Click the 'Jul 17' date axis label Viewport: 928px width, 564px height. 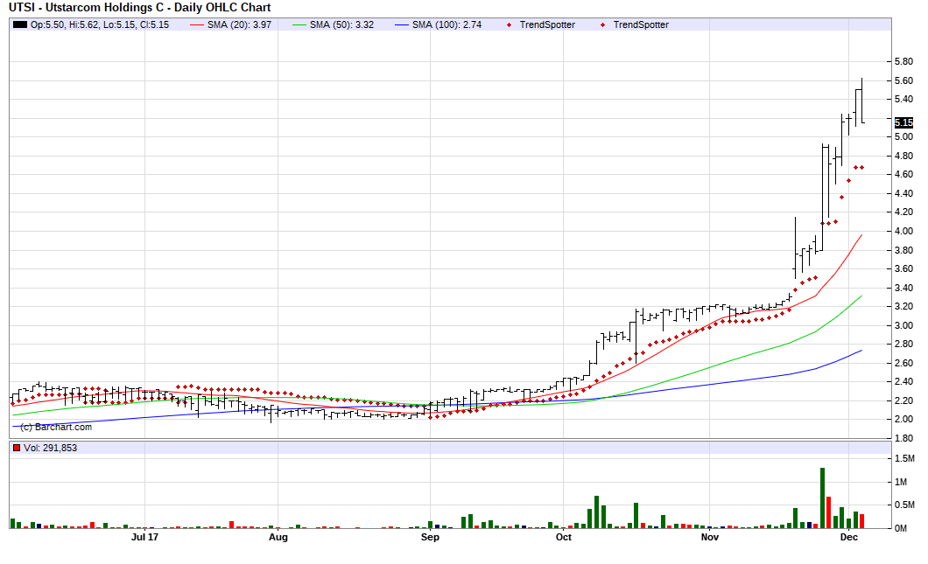[x=145, y=537]
